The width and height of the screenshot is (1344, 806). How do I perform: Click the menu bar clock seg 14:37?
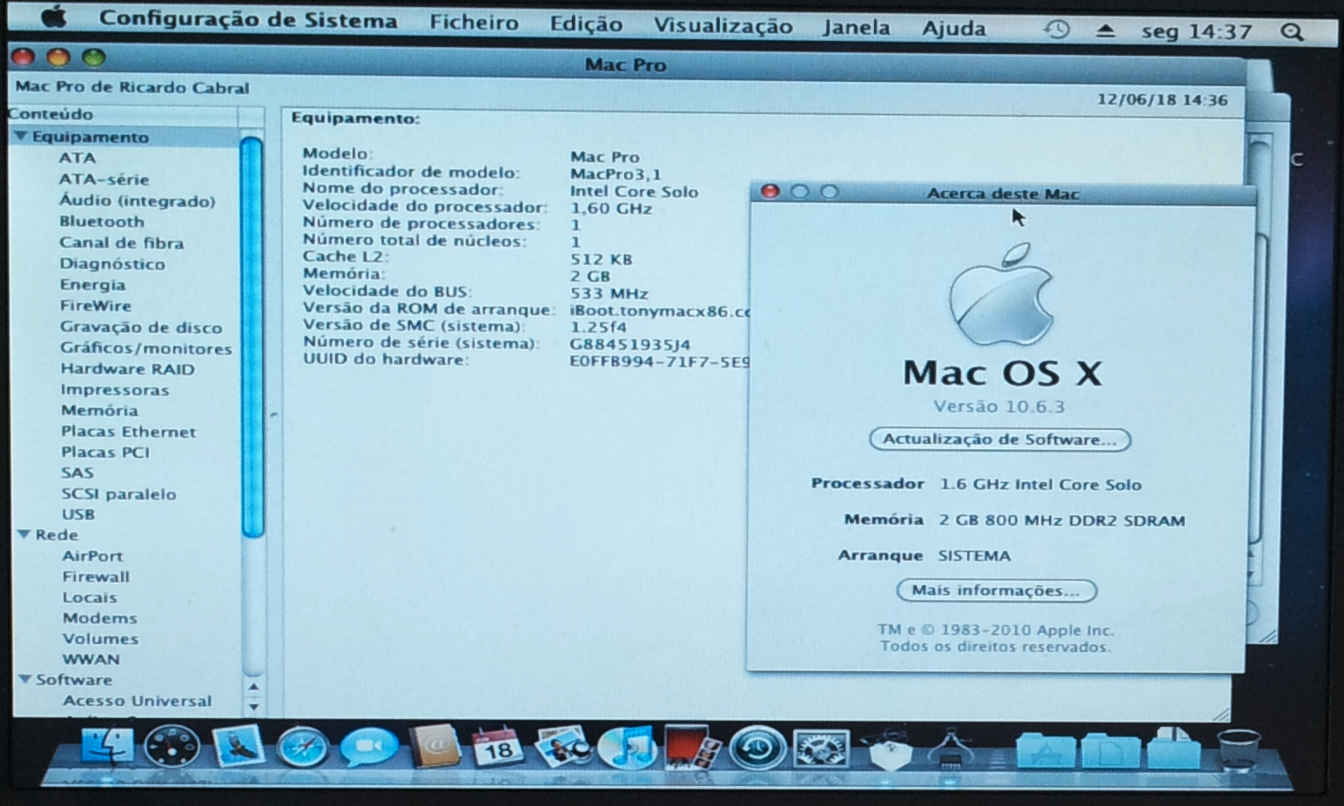click(x=1197, y=31)
